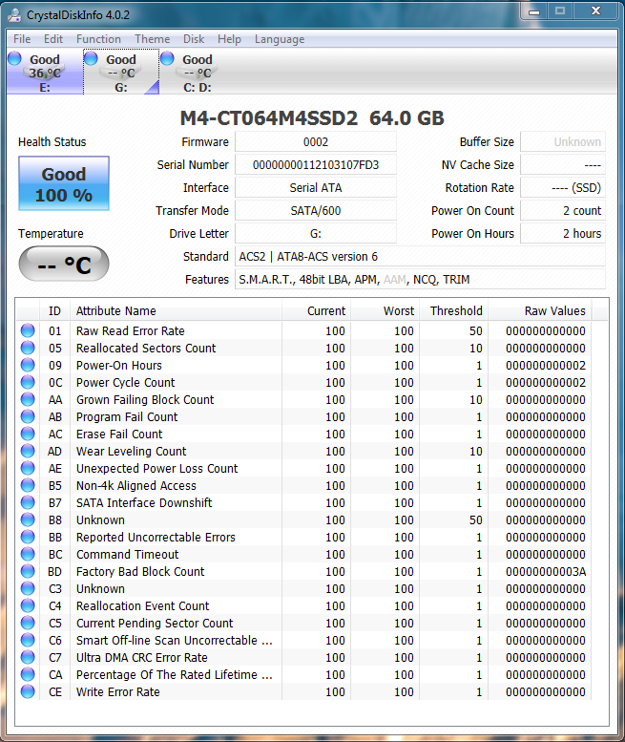The height and width of the screenshot is (742, 625).
Task: Click the NV Cache Size field
Action: click(563, 164)
